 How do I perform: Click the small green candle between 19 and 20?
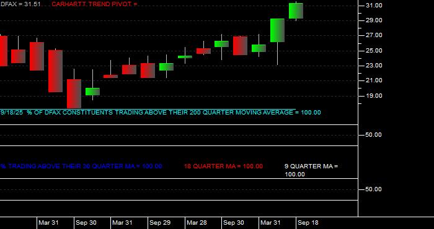point(92,92)
